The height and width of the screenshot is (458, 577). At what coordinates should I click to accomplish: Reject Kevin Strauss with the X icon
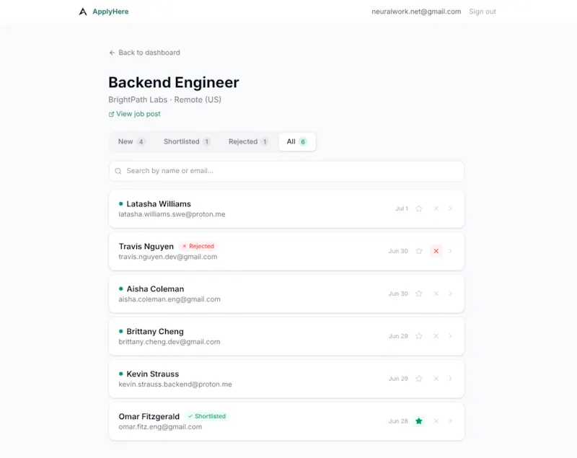[436, 379]
